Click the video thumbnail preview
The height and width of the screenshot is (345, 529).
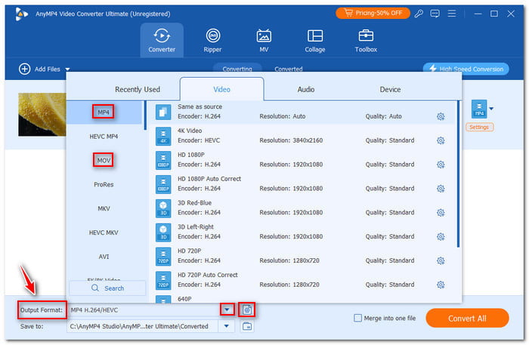[42, 115]
